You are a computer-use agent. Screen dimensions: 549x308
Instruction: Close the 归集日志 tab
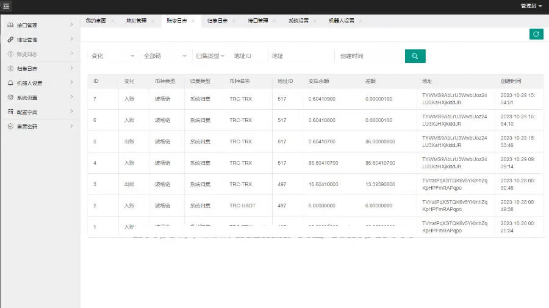(234, 21)
